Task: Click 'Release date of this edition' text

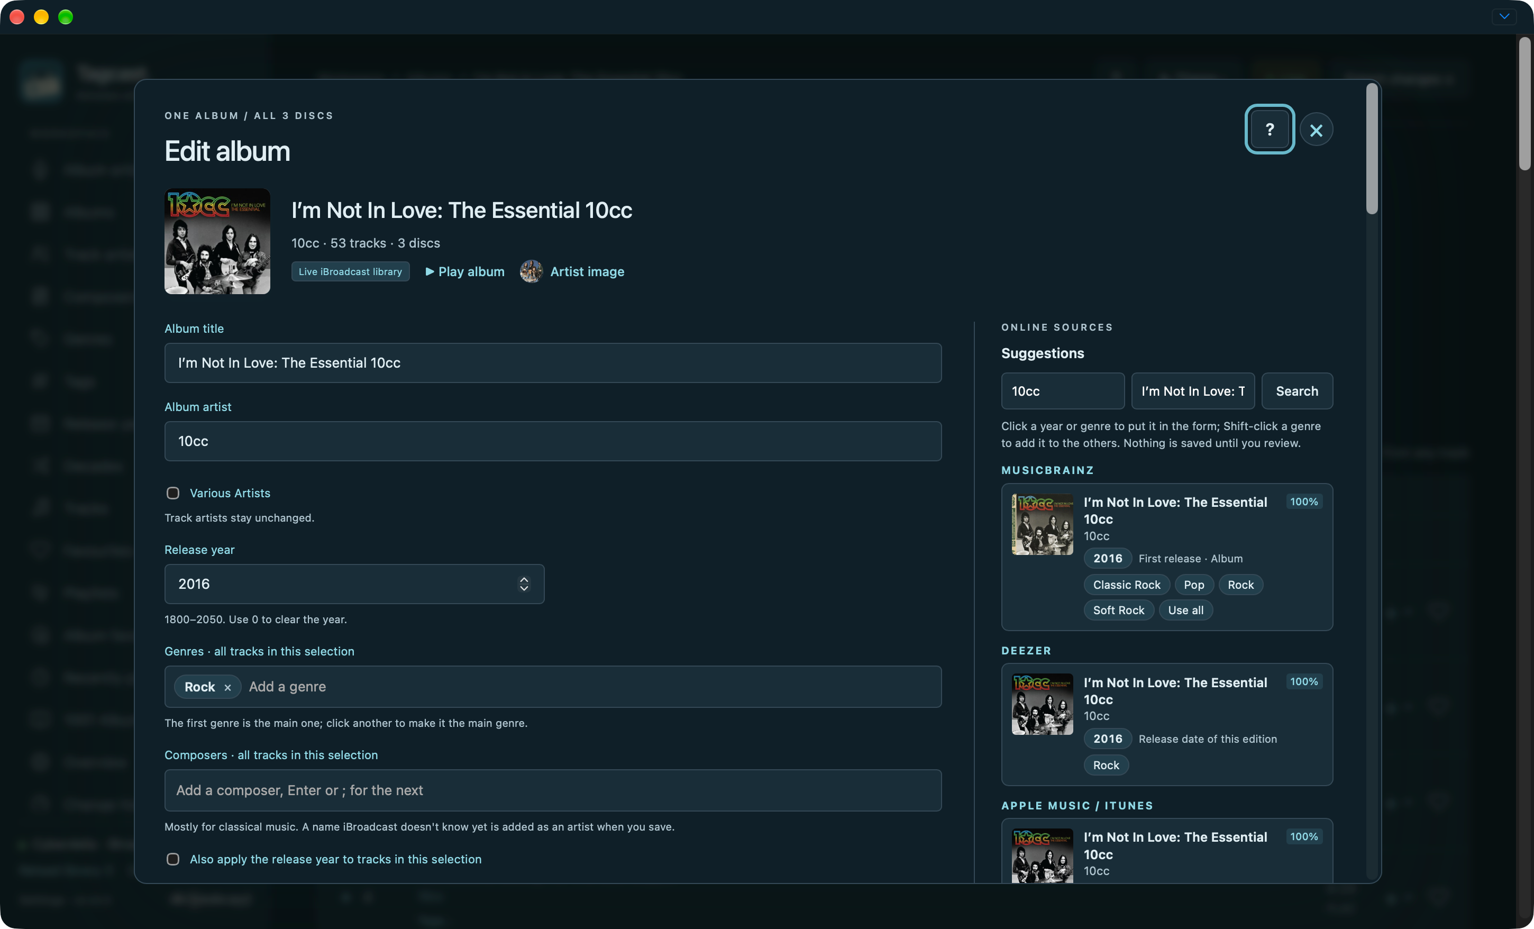Action: 1207,739
